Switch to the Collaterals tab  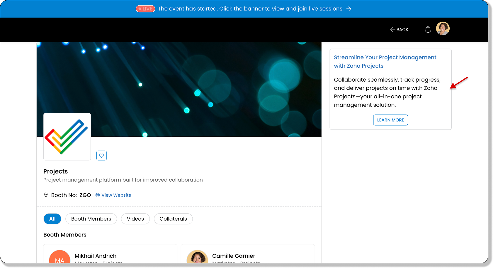click(173, 219)
